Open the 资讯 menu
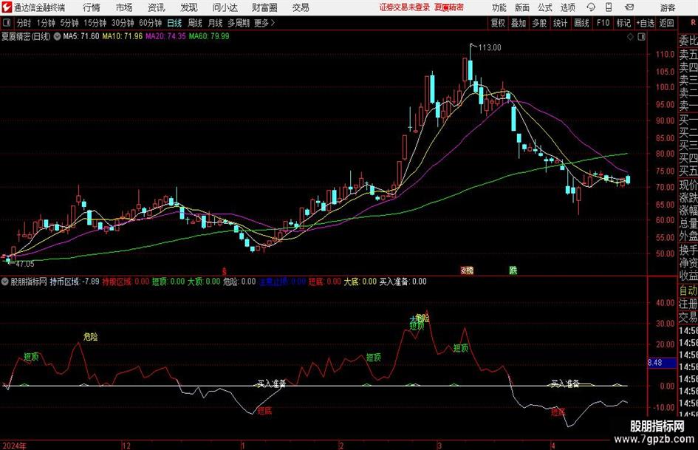The width and height of the screenshot is (698, 450). pos(157,7)
